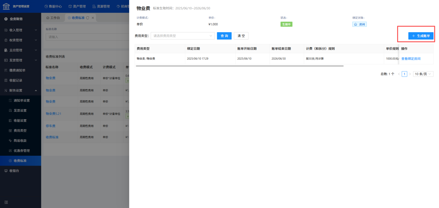Image resolution: width=439 pixels, height=208 pixels.
Task: Click the horizontal scrollbar under the table
Action: tap(240, 66)
